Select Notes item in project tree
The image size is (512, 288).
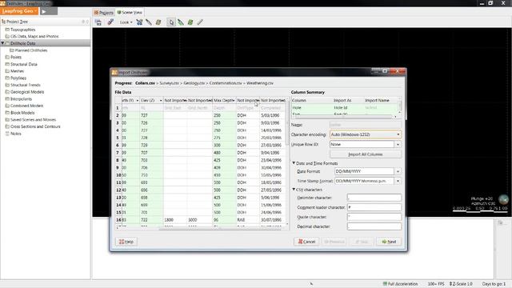pyautogui.click(x=16, y=134)
